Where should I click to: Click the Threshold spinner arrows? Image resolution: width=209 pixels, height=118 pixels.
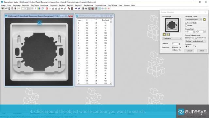[x=179, y=44]
